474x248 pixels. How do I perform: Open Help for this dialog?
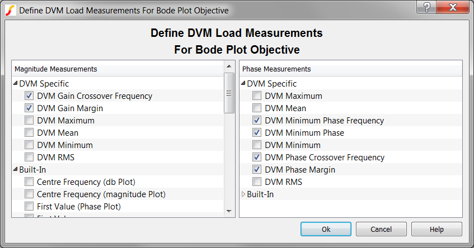(x=437, y=230)
